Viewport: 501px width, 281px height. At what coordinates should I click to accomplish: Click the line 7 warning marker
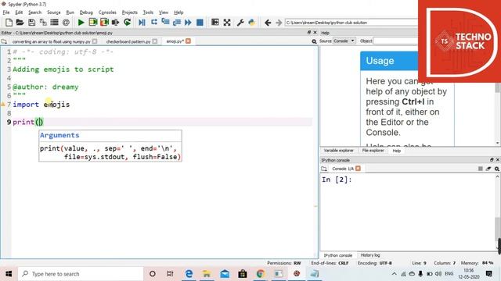pyautogui.click(x=3, y=104)
